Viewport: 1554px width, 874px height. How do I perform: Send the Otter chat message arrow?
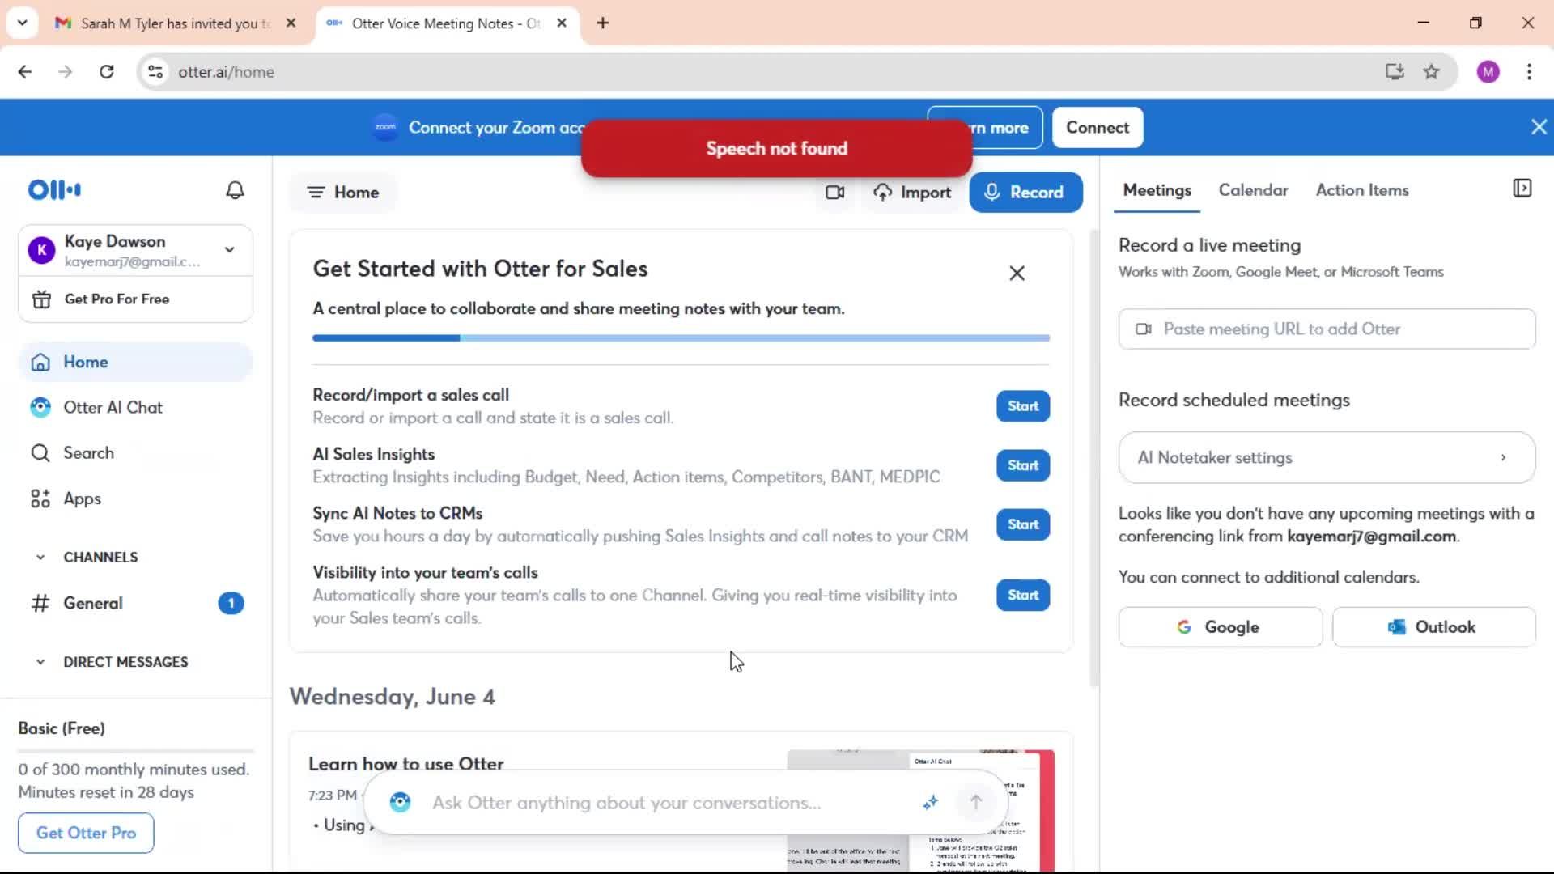point(975,802)
